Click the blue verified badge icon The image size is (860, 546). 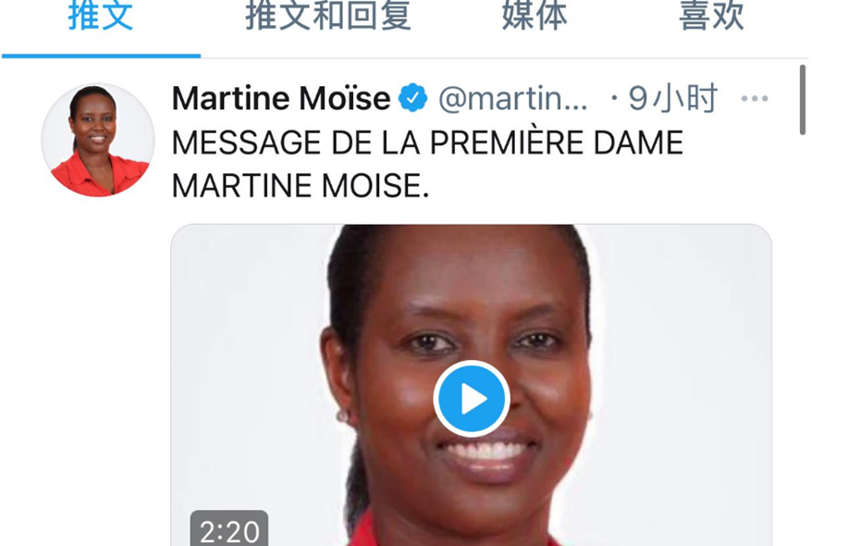pyautogui.click(x=412, y=98)
